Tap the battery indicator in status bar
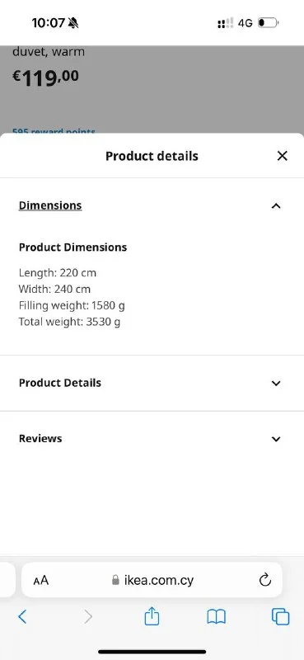304x660 pixels. [x=269, y=23]
